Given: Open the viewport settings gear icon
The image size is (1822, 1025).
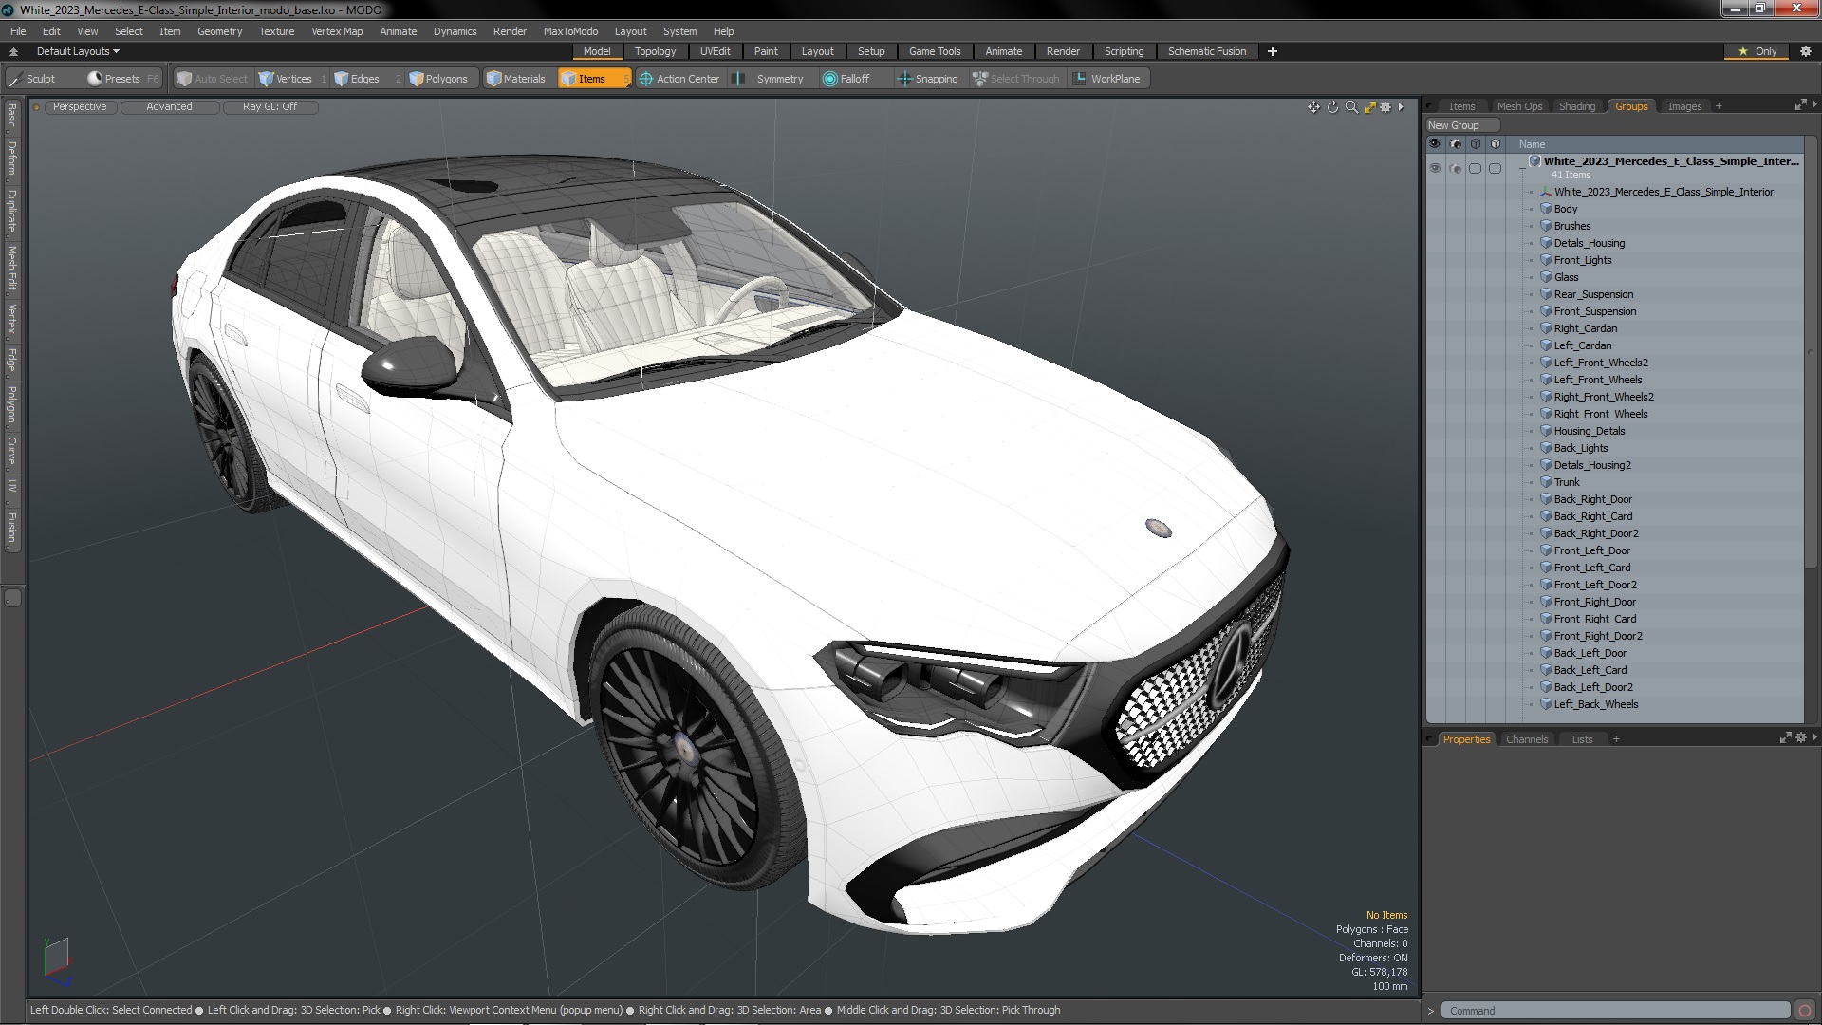Looking at the screenshot, I should click(x=1385, y=107).
